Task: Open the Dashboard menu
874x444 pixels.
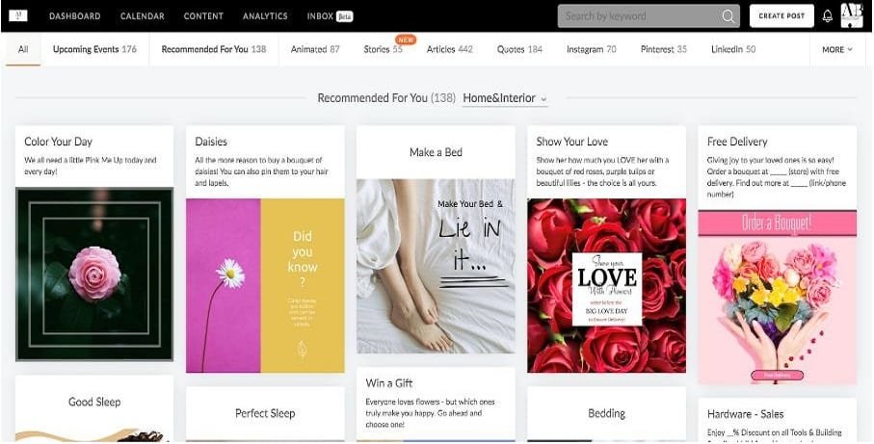Action: pyautogui.click(x=74, y=16)
